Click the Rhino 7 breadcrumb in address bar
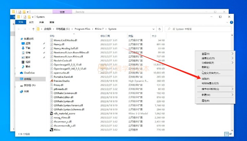The width and height of the screenshot is (247, 141). point(98,29)
